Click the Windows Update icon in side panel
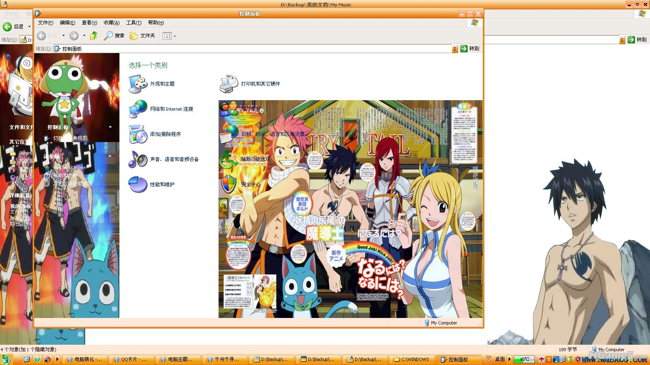650x365 pixels. (x=47, y=167)
